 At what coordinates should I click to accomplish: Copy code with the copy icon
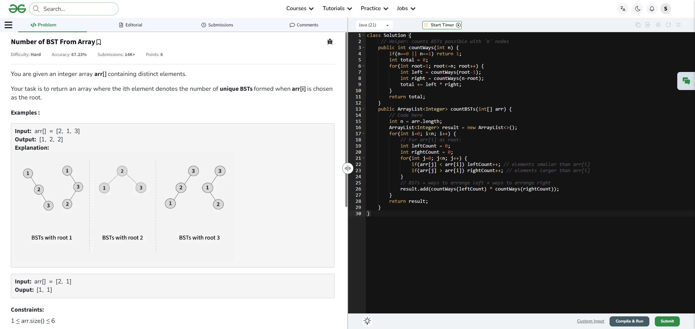(638, 25)
